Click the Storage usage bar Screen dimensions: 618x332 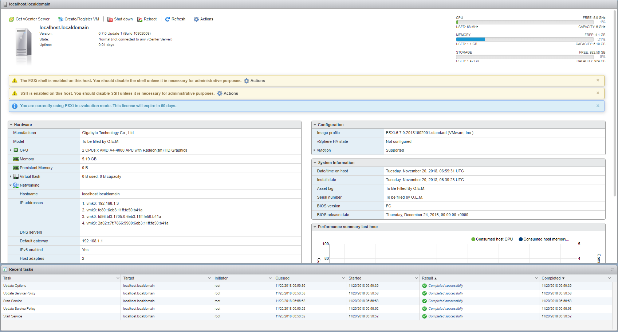(x=525, y=57)
